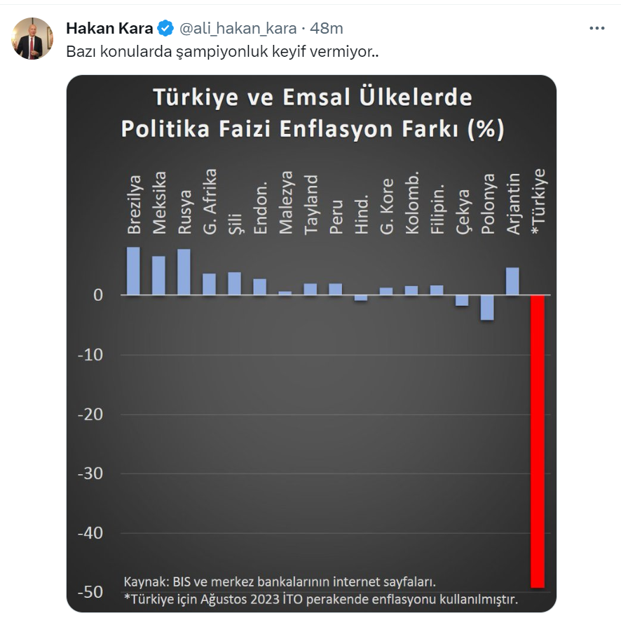The height and width of the screenshot is (625, 621).
Task: Click the negative Polonya bar
Action: (x=487, y=307)
